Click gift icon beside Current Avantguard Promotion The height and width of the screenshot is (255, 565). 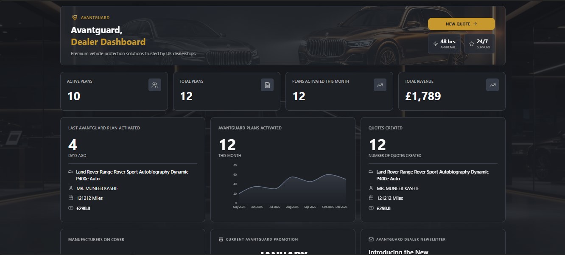coord(221,239)
